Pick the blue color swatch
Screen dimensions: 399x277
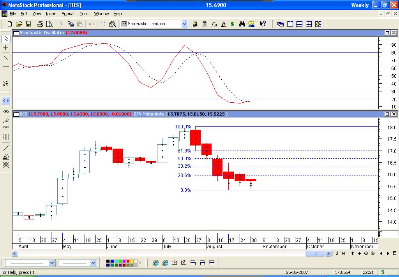pos(112,261)
